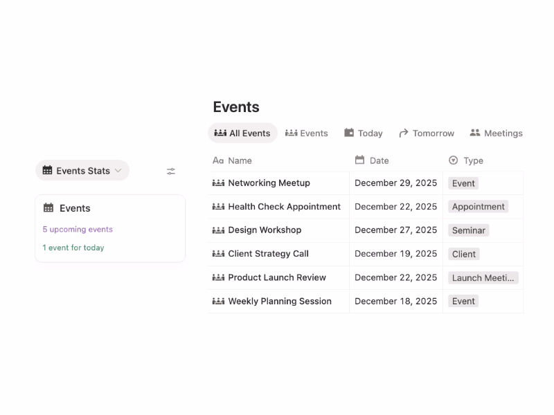Image resolution: width=554 pixels, height=415 pixels.
Task: Expand the Events Stats dropdown chevron
Action: 120,170
